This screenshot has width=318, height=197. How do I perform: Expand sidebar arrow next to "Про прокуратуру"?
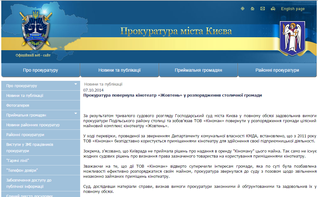coord(76,84)
